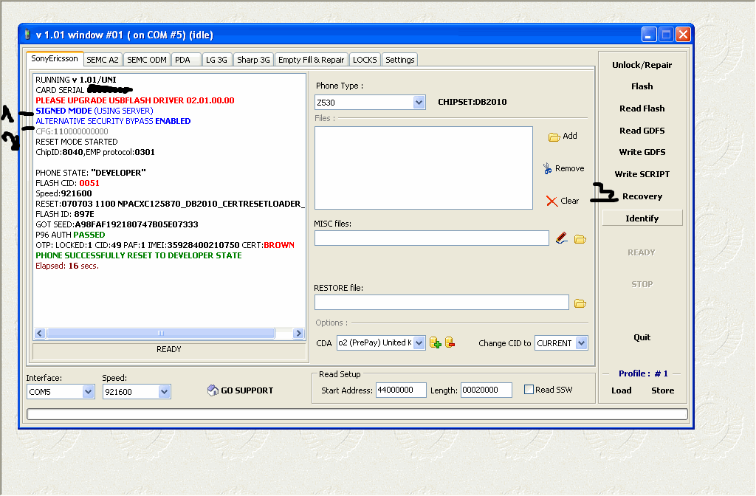Switch to the SonyEricsson tab
The image size is (756, 496).
pyautogui.click(x=55, y=59)
